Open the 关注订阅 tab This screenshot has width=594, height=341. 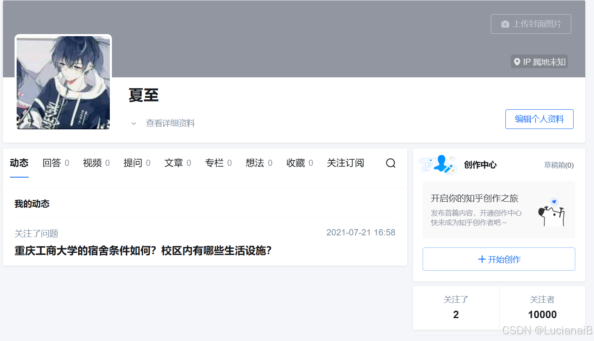click(345, 163)
